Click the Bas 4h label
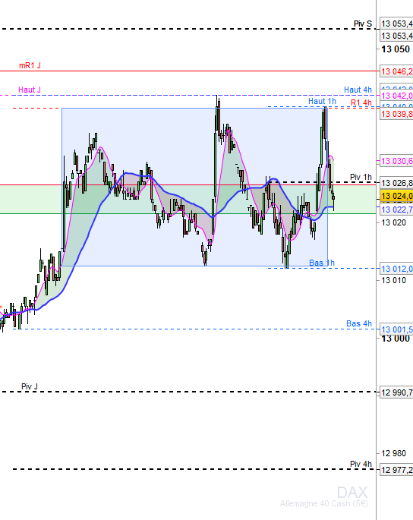 (359, 323)
